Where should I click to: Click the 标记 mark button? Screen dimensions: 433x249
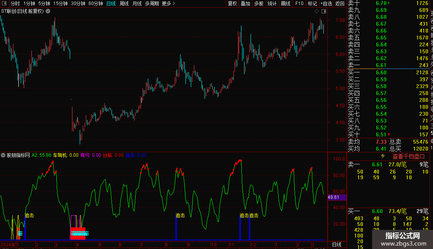click(313, 3)
